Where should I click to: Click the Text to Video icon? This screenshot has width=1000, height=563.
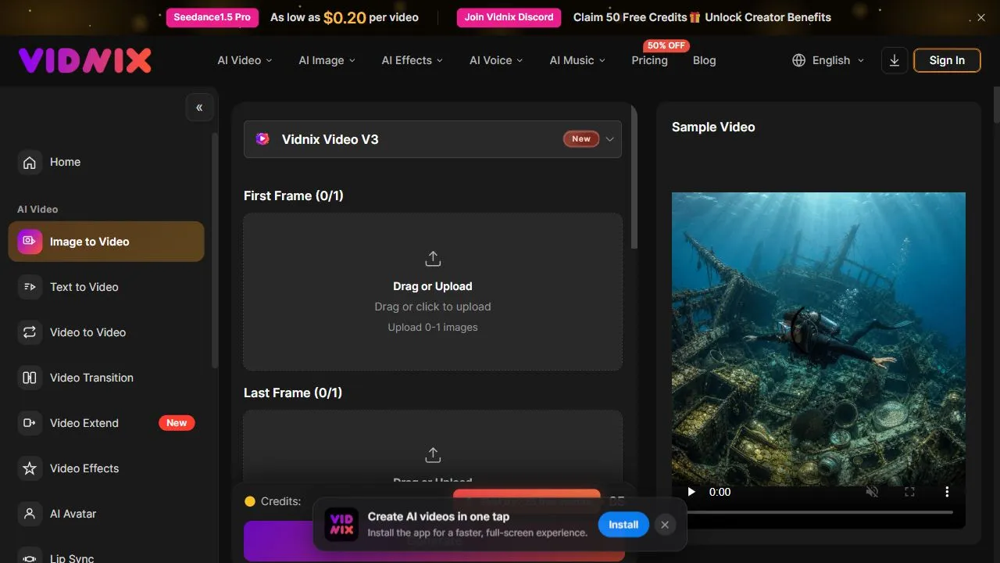point(30,287)
